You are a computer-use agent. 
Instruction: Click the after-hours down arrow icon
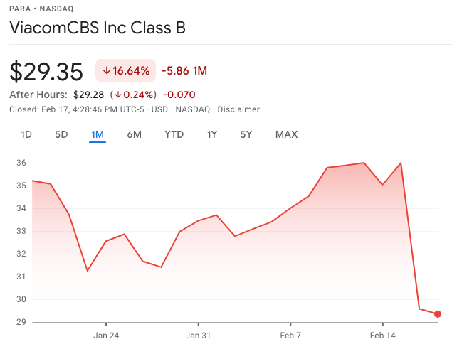click(x=118, y=95)
